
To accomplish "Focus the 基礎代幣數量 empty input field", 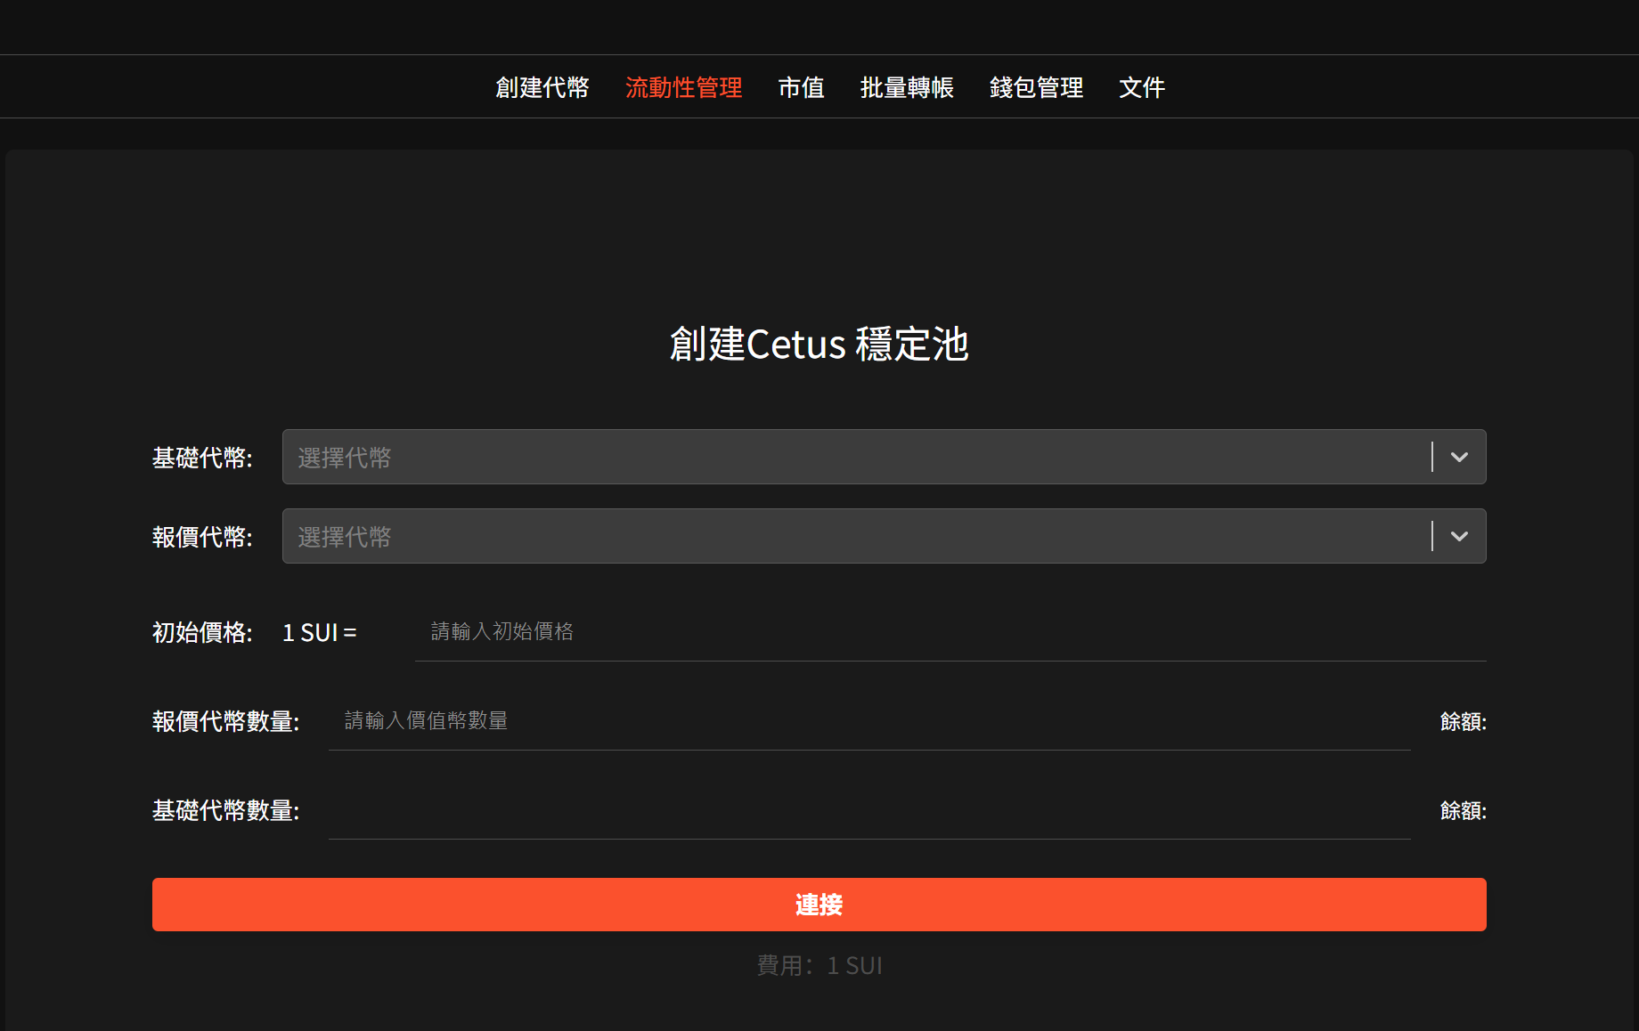I will [869, 810].
